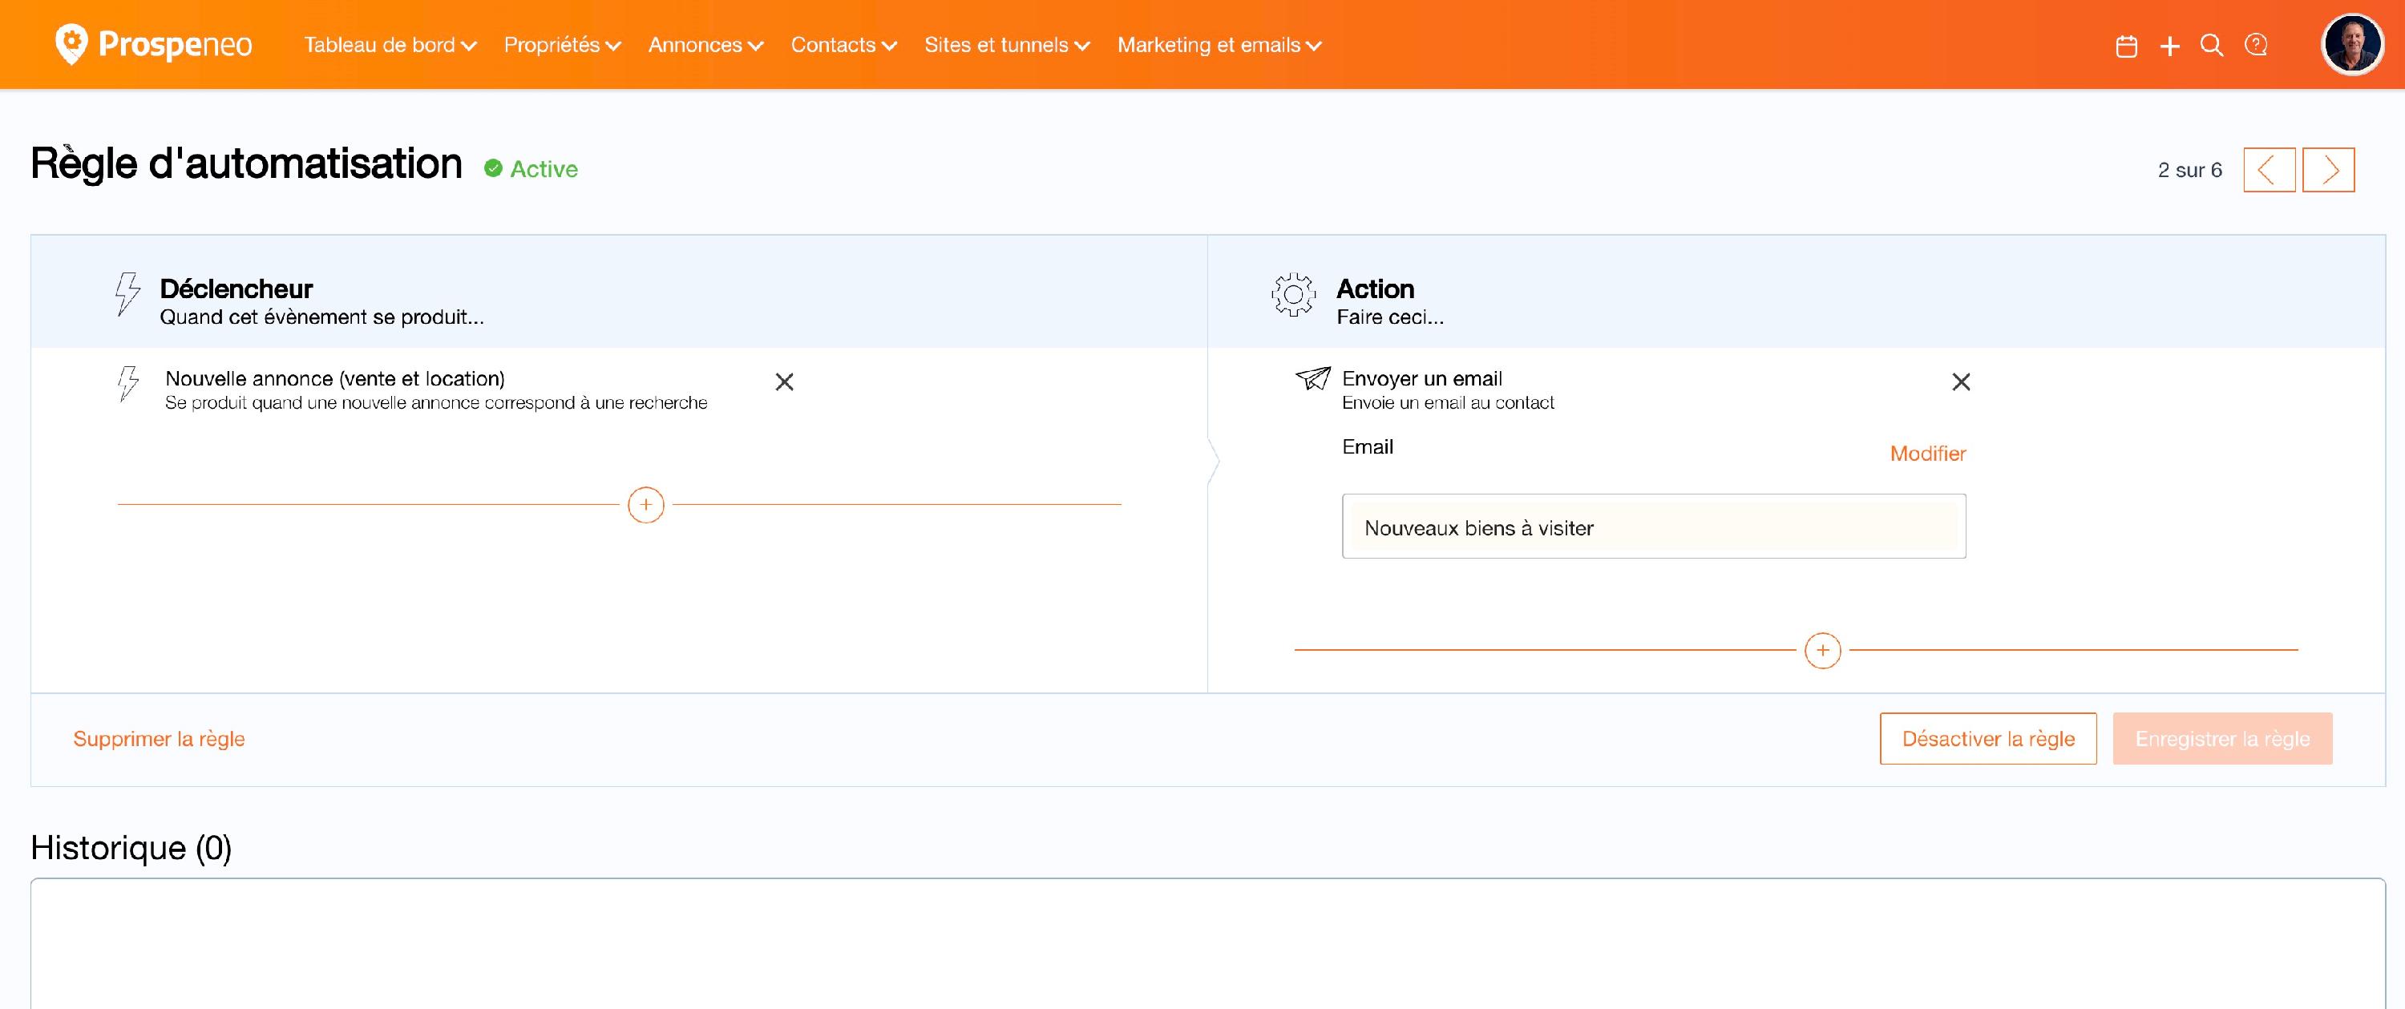
Task: Click the Historique (0) heading
Action: (131, 848)
